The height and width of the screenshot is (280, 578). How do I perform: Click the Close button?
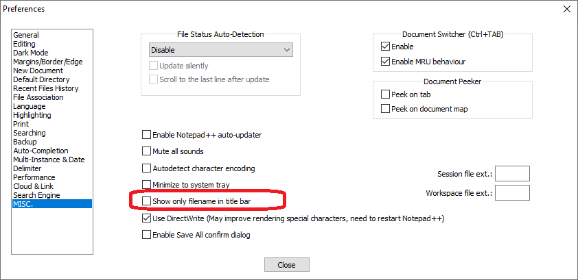(287, 264)
